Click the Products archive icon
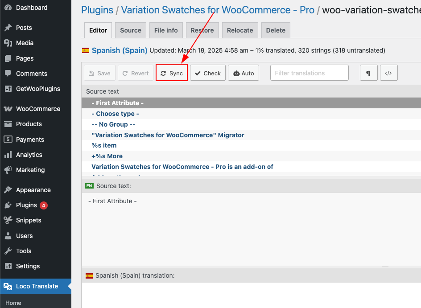Image resolution: width=421 pixels, height=308 pixels. [x=8, y=124]
